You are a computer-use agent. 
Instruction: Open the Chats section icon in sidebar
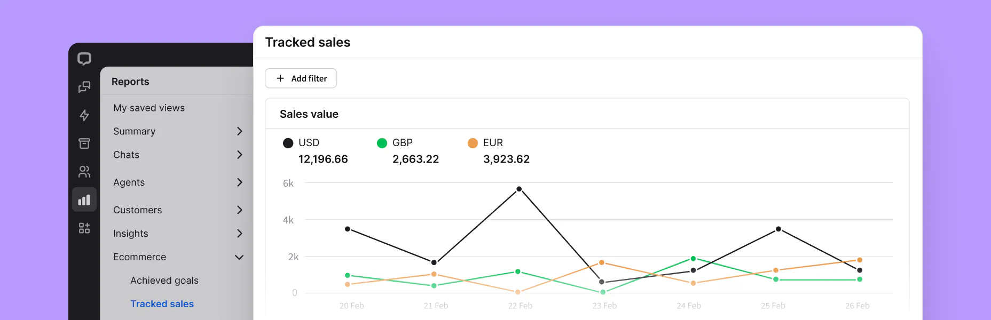tap(84, 87)
